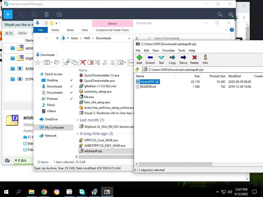The width and height of the screenshot is (263, 197).
Task: Open the Explorer Share ribbon tab
Action: (70, 30)
